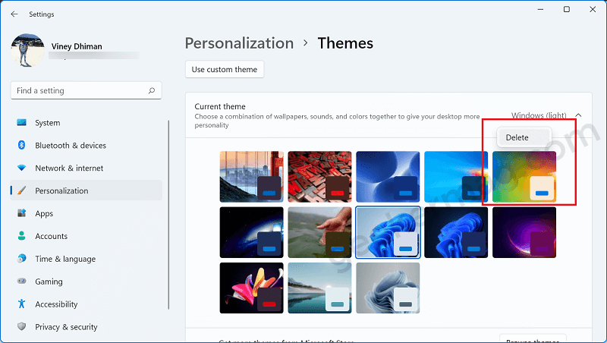
Task: Click the Privacy & security shield icon
Action: click(x=22, y=327)
